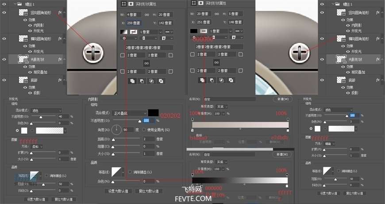This screenshot has height=204, width=385.
Task: Click the 等高线 contour thumbnail in 内阴影 settings
Action: click(116, 172)
